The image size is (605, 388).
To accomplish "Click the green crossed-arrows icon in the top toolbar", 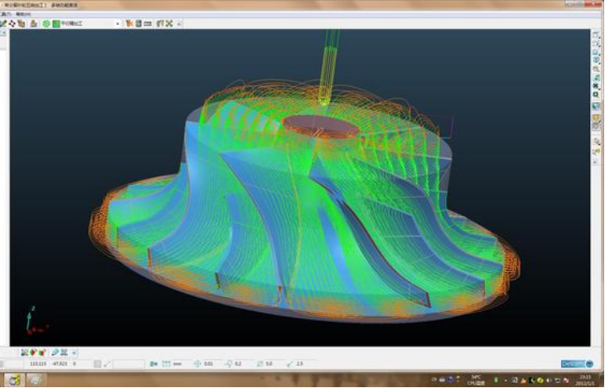I will [169, 23].
